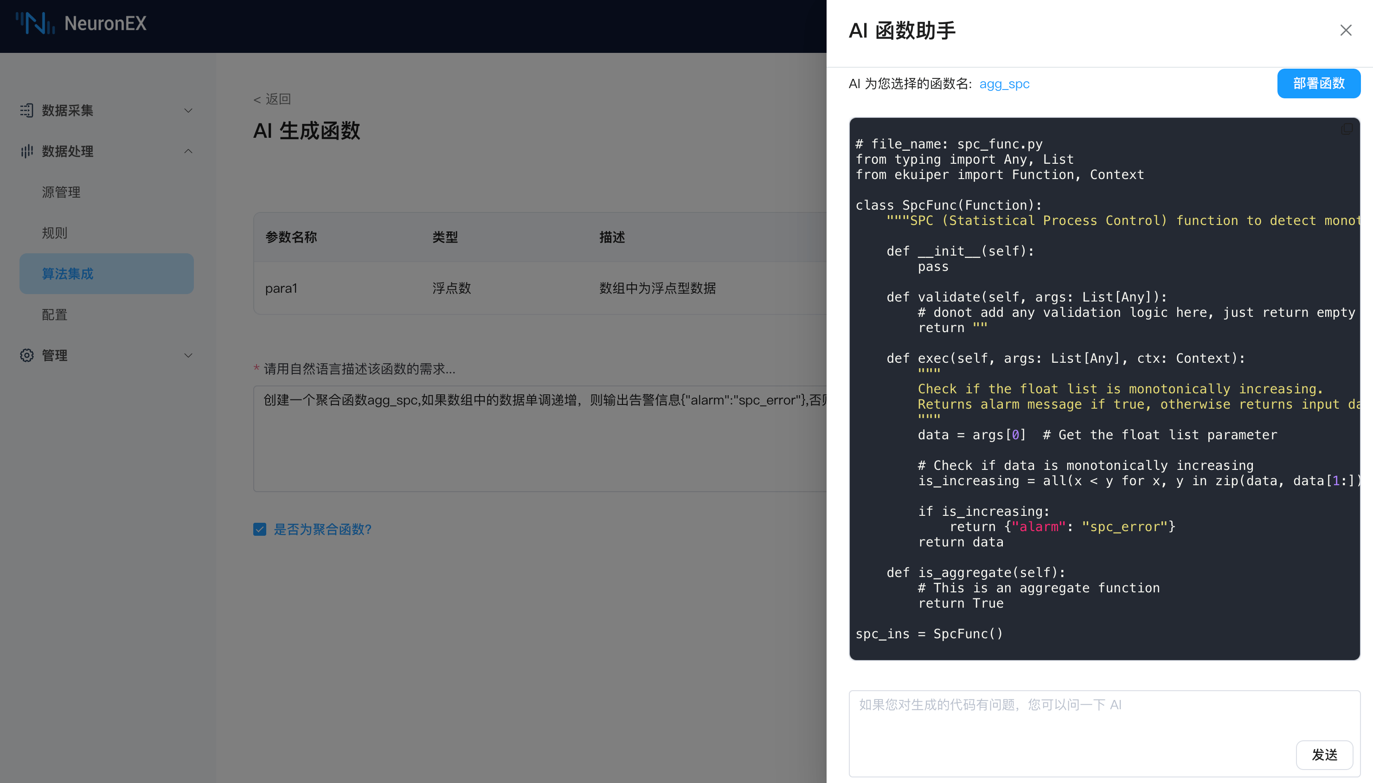
Task: Click the agg_spc function name link
Action: click(1004, 84)
